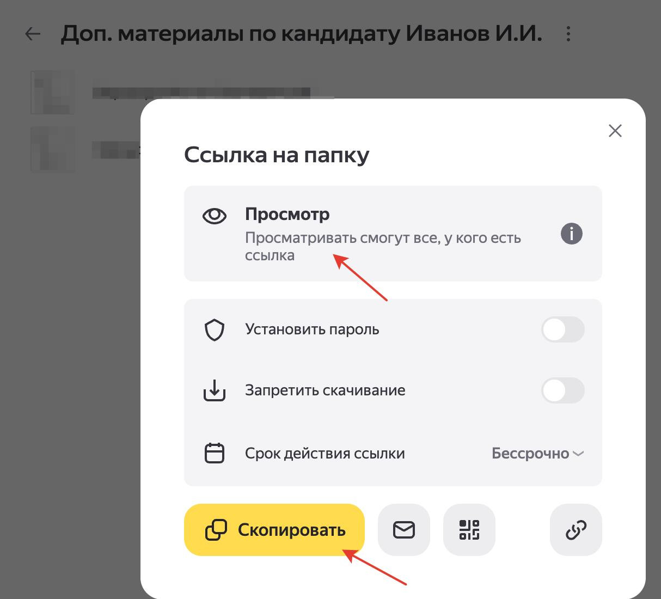
Task: Send link via email envelope icon
Action: coord(404,530)
